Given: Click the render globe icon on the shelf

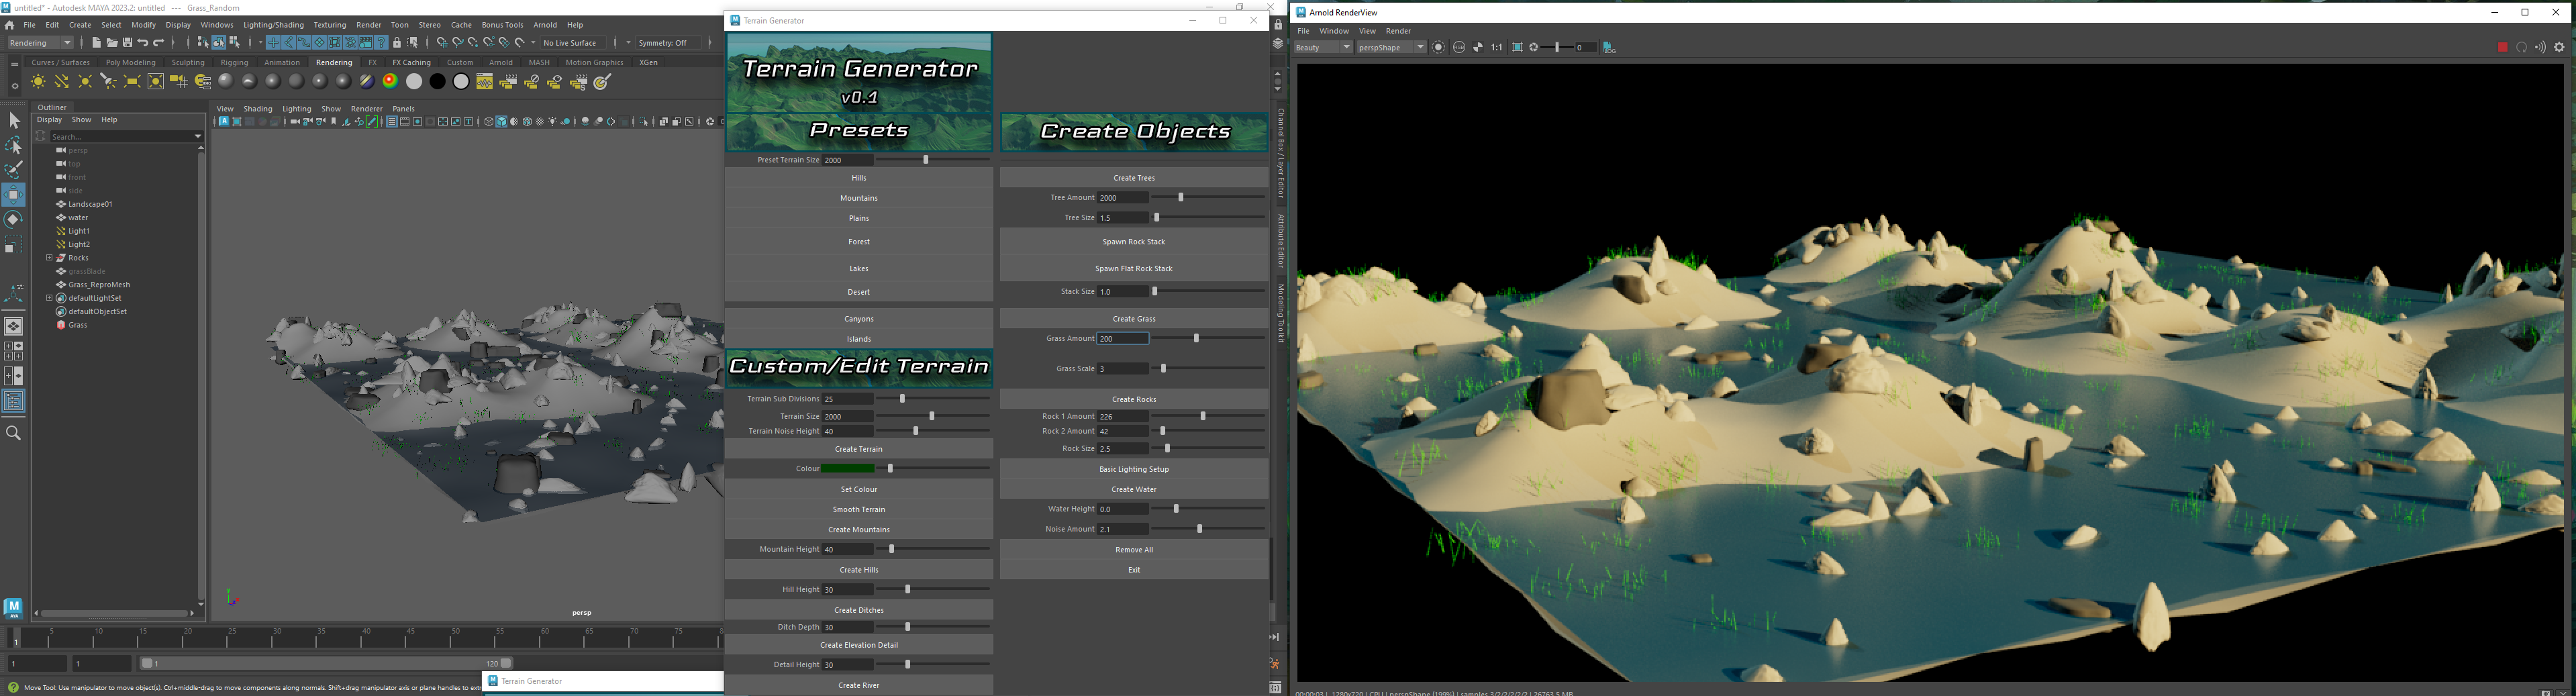Looking at the screenshot, I should [x=608, y=82].
